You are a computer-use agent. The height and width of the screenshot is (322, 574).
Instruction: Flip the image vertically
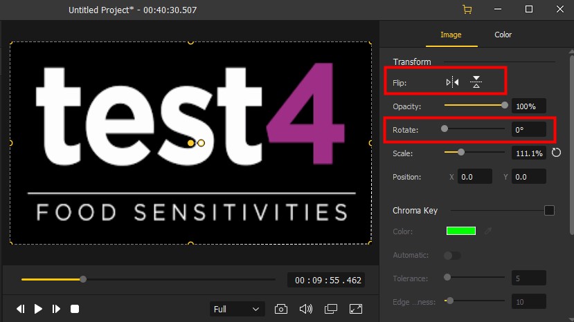(x=476, y=82)
